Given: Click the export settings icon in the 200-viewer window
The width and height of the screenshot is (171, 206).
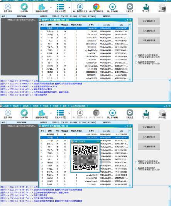Looking at the screenshot, I should coord(146,7).
